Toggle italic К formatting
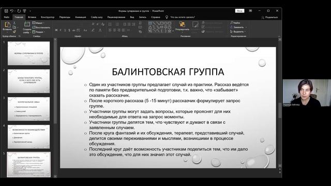Image resolution: width=331 pixels, height=186 pixels. [x=61, y=30]
